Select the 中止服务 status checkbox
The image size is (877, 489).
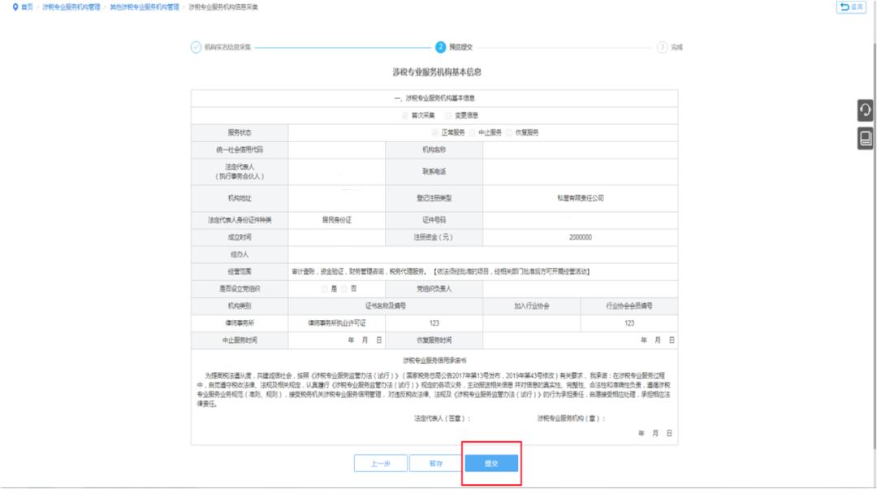click(472, 132)
